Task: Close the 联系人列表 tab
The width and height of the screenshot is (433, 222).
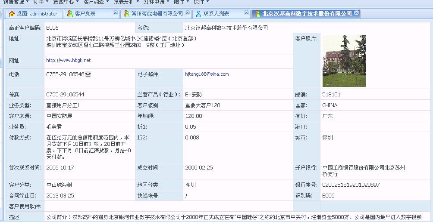Action: click(x=246, y=12)
